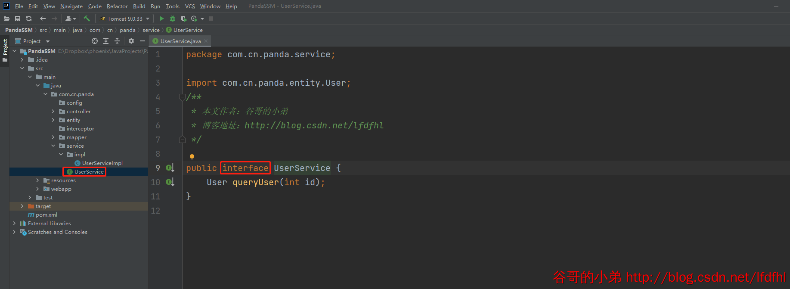Hide the Project panel with minus icon
This screenshot has width=790, height=289.
143,41
